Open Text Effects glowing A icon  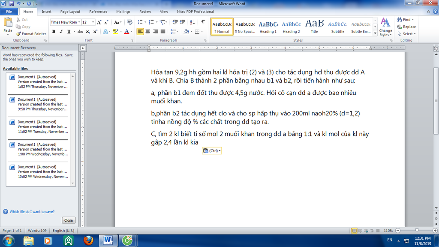tap(105, 32)
